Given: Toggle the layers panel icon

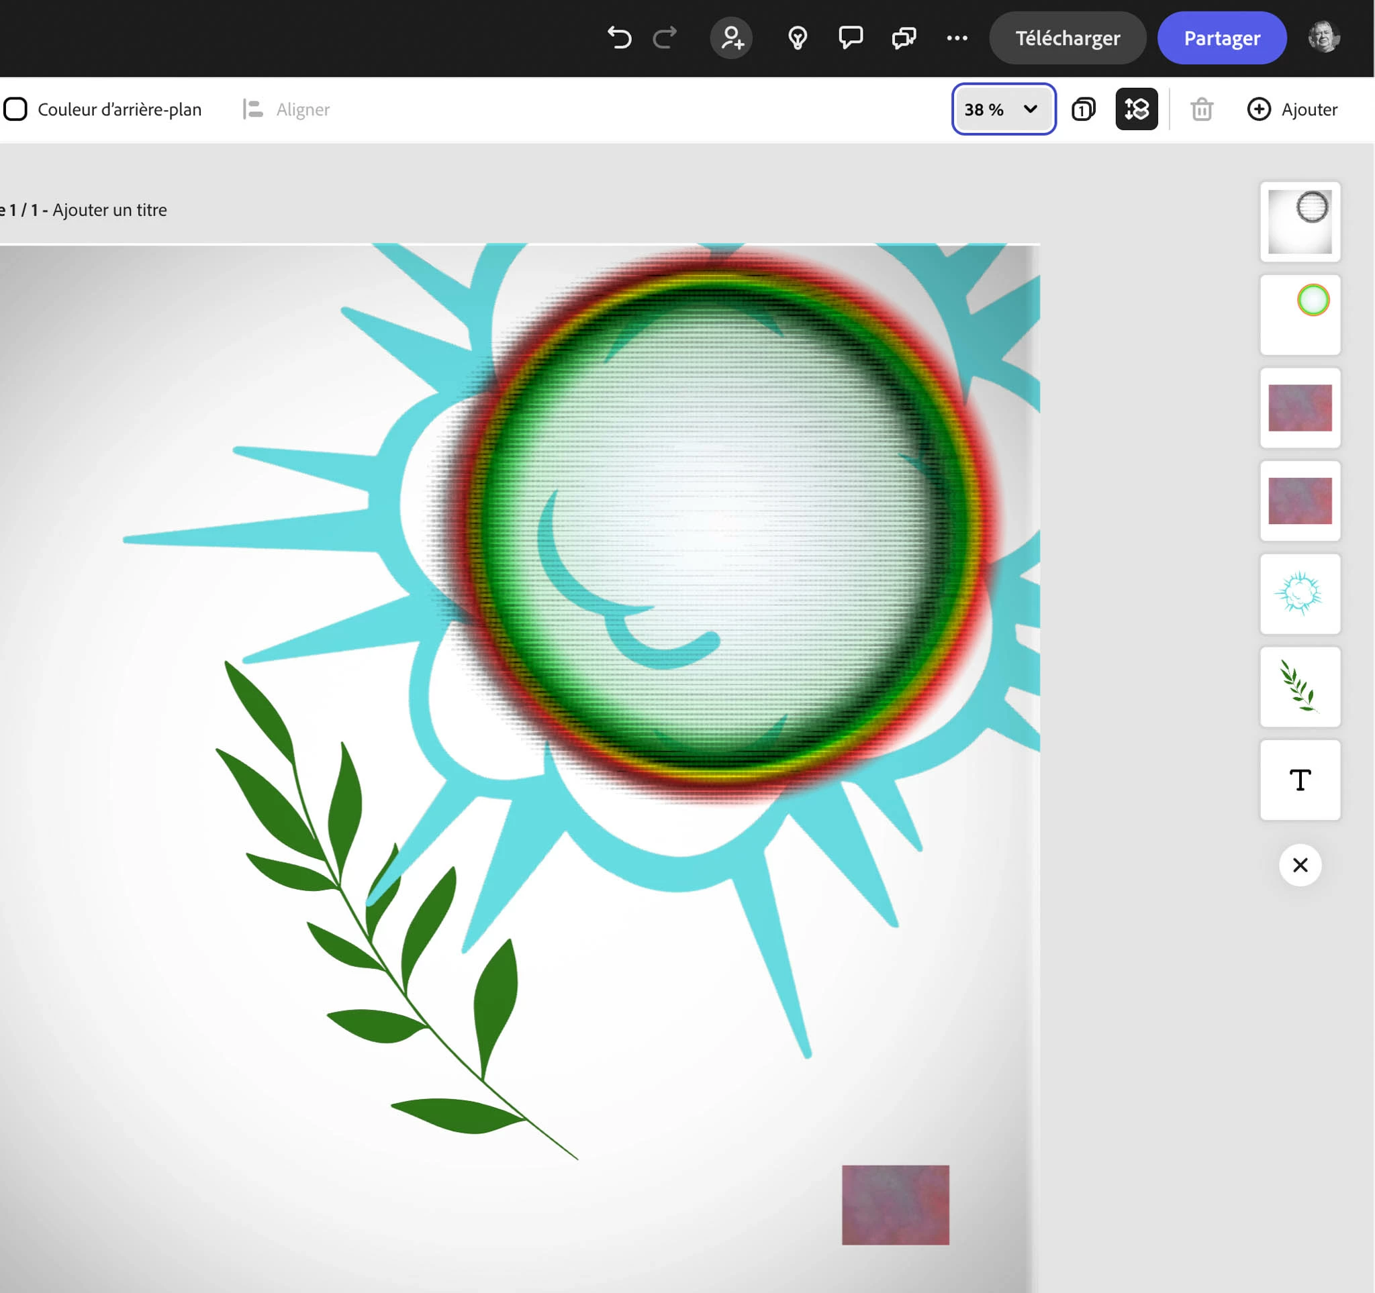Looking at the screenshot, I should 1137,109.
